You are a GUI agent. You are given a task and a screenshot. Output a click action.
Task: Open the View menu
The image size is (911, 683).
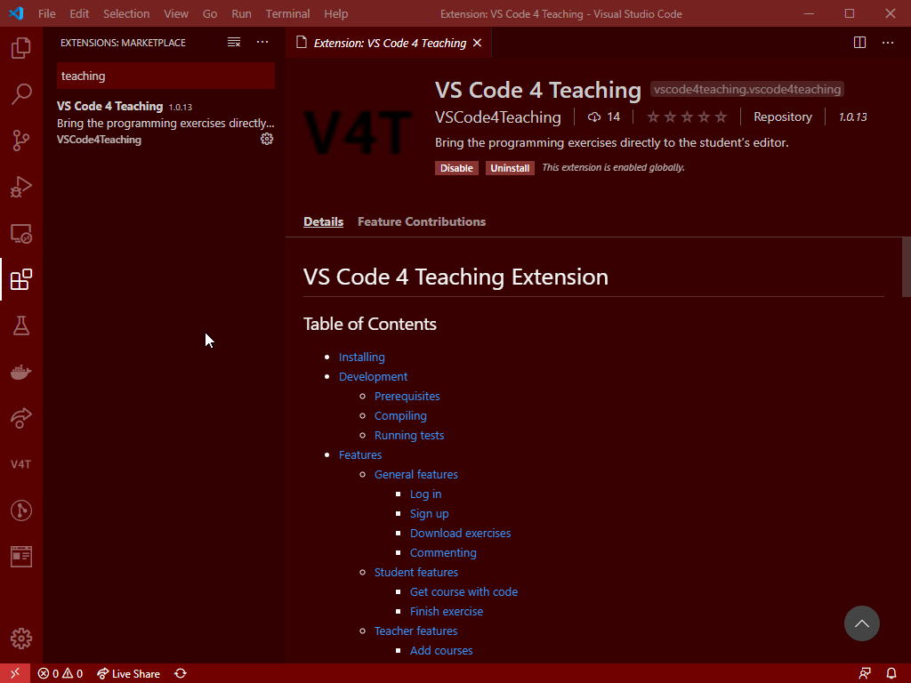tap(176, 13)
